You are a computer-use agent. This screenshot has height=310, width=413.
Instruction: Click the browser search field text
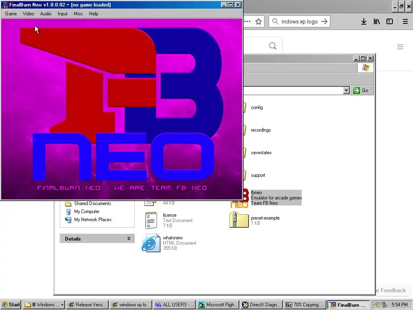tap(299, 22)
